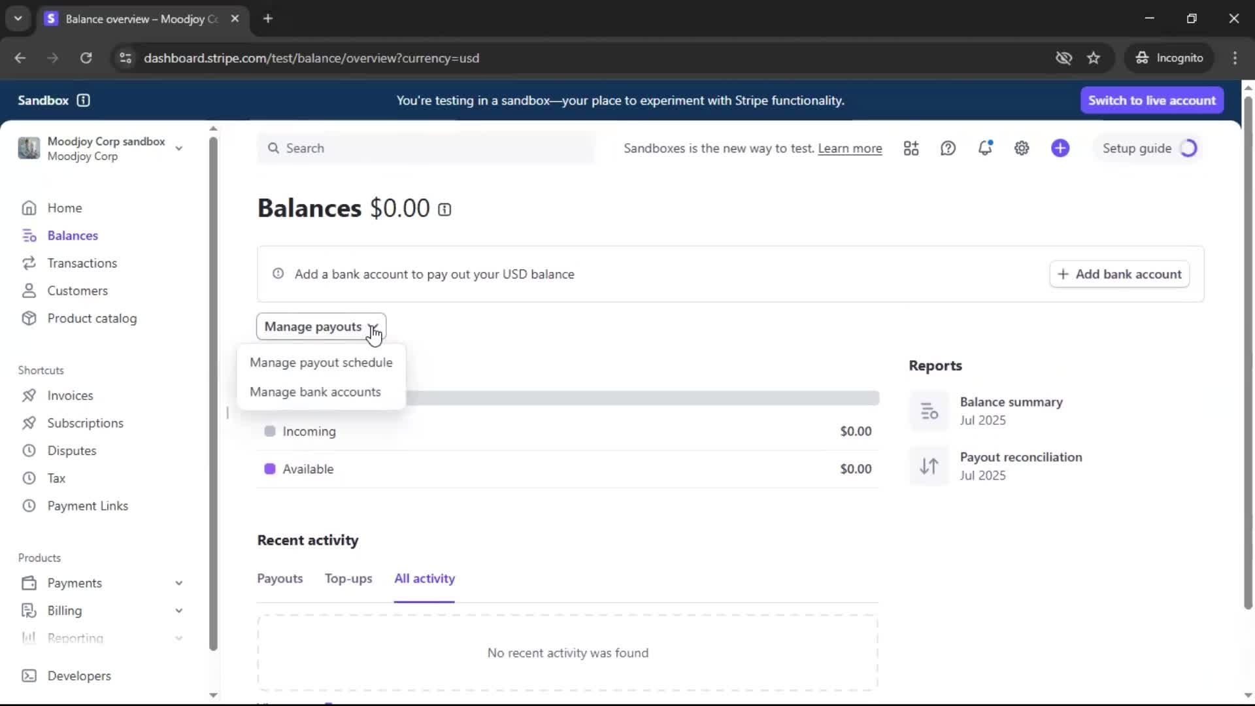Image resolution: width=1255 pixels, height=706 pixels.
Task: Collapse the Manage payouts dropdown
Action: pyautogui.click(x=321, y=326)
